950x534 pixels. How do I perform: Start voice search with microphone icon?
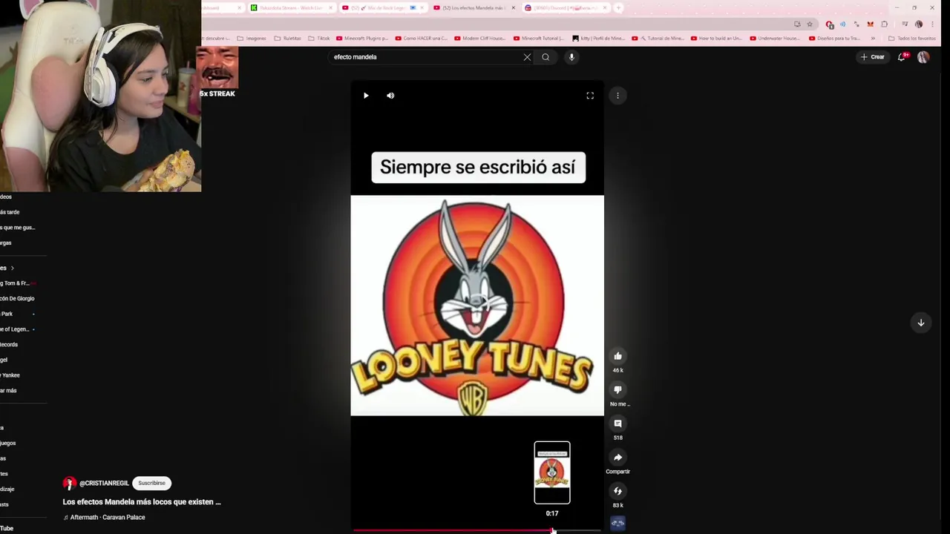tap(571, 57)
